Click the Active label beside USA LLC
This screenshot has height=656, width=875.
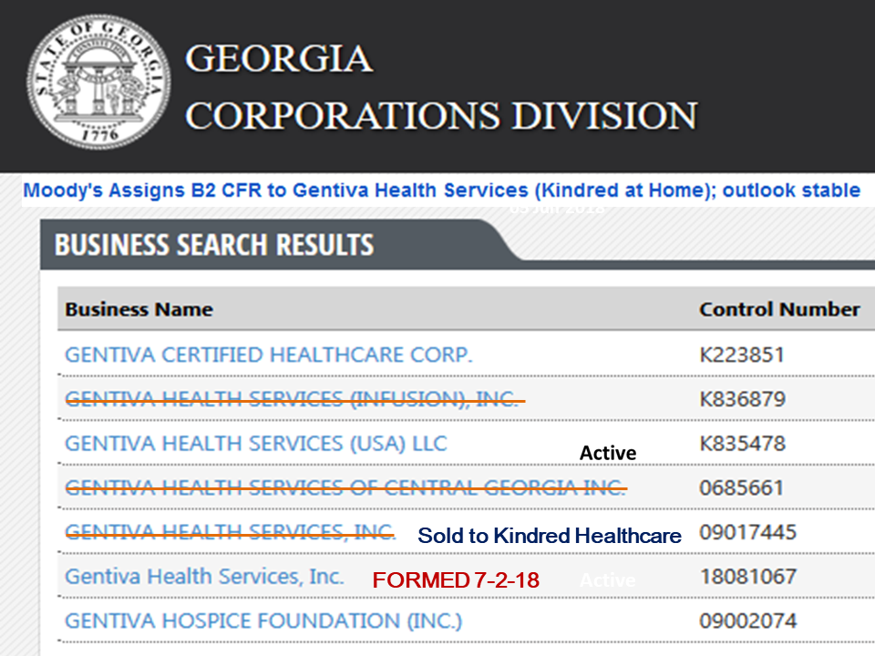click(607, 452)
